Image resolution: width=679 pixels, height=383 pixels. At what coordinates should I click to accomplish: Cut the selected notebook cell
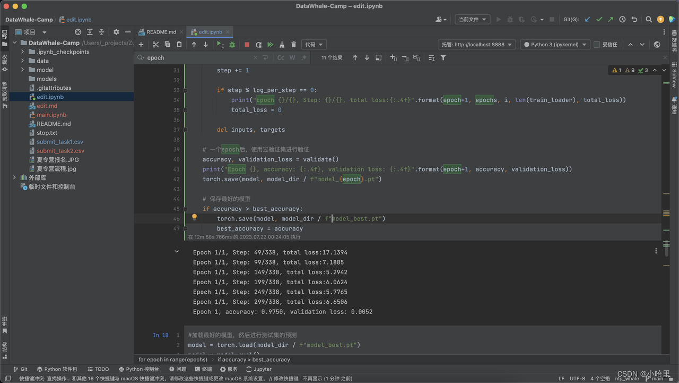[x=155, y=45]
